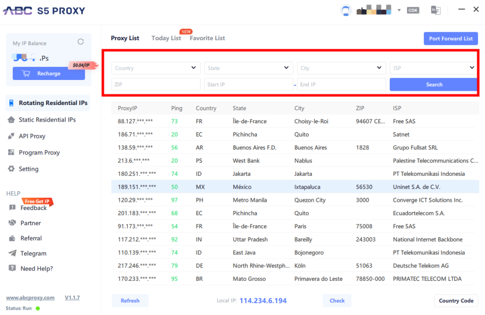Click the Rotating Residential IPs icon
Viewport: 485px width, 315px height.
point(11,103)
